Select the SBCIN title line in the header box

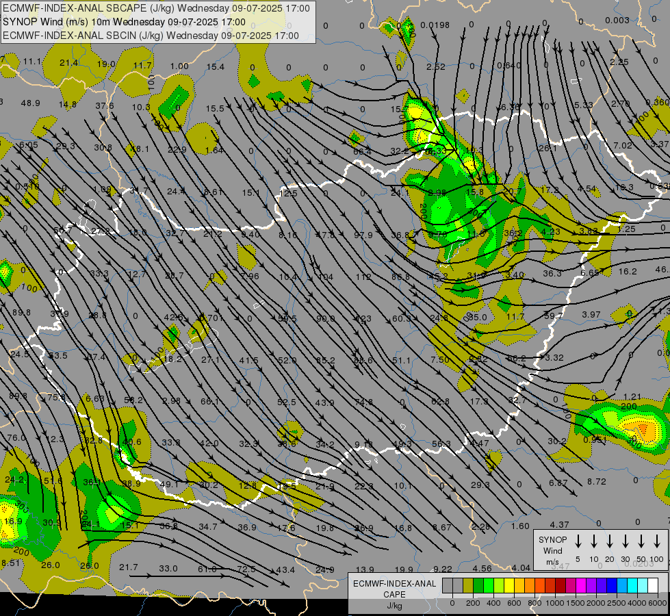[x=151, y=36]
